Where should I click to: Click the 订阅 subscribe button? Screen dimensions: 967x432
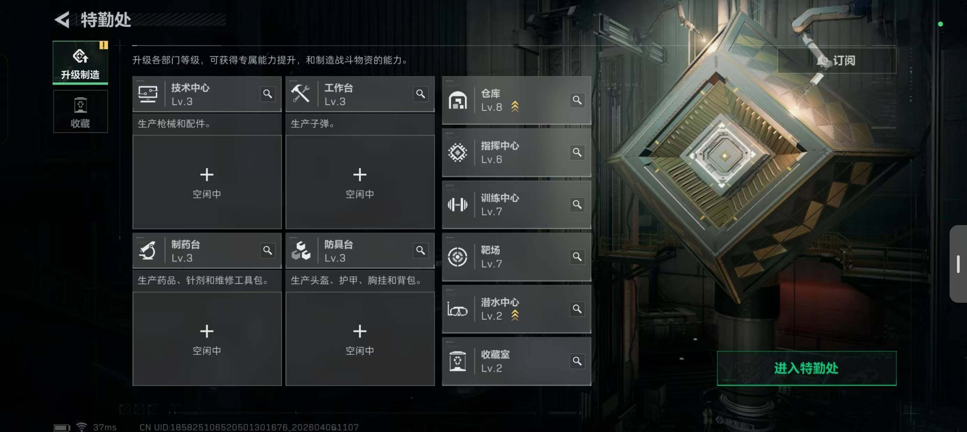click(x=837, y=60)
